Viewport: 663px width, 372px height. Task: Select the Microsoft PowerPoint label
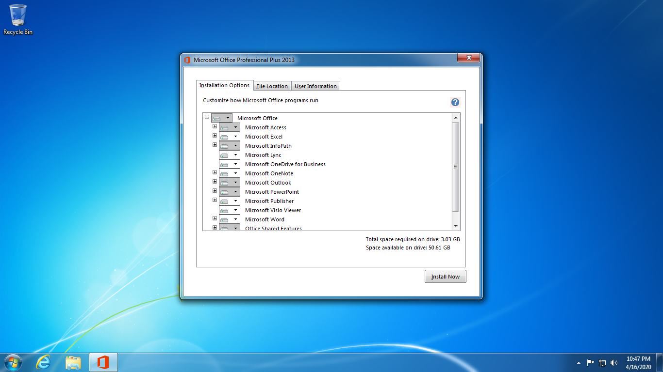(x=272, y=192)
